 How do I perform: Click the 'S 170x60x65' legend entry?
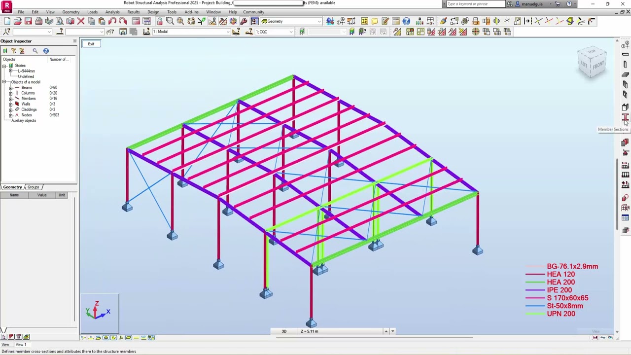pos(567,298)
